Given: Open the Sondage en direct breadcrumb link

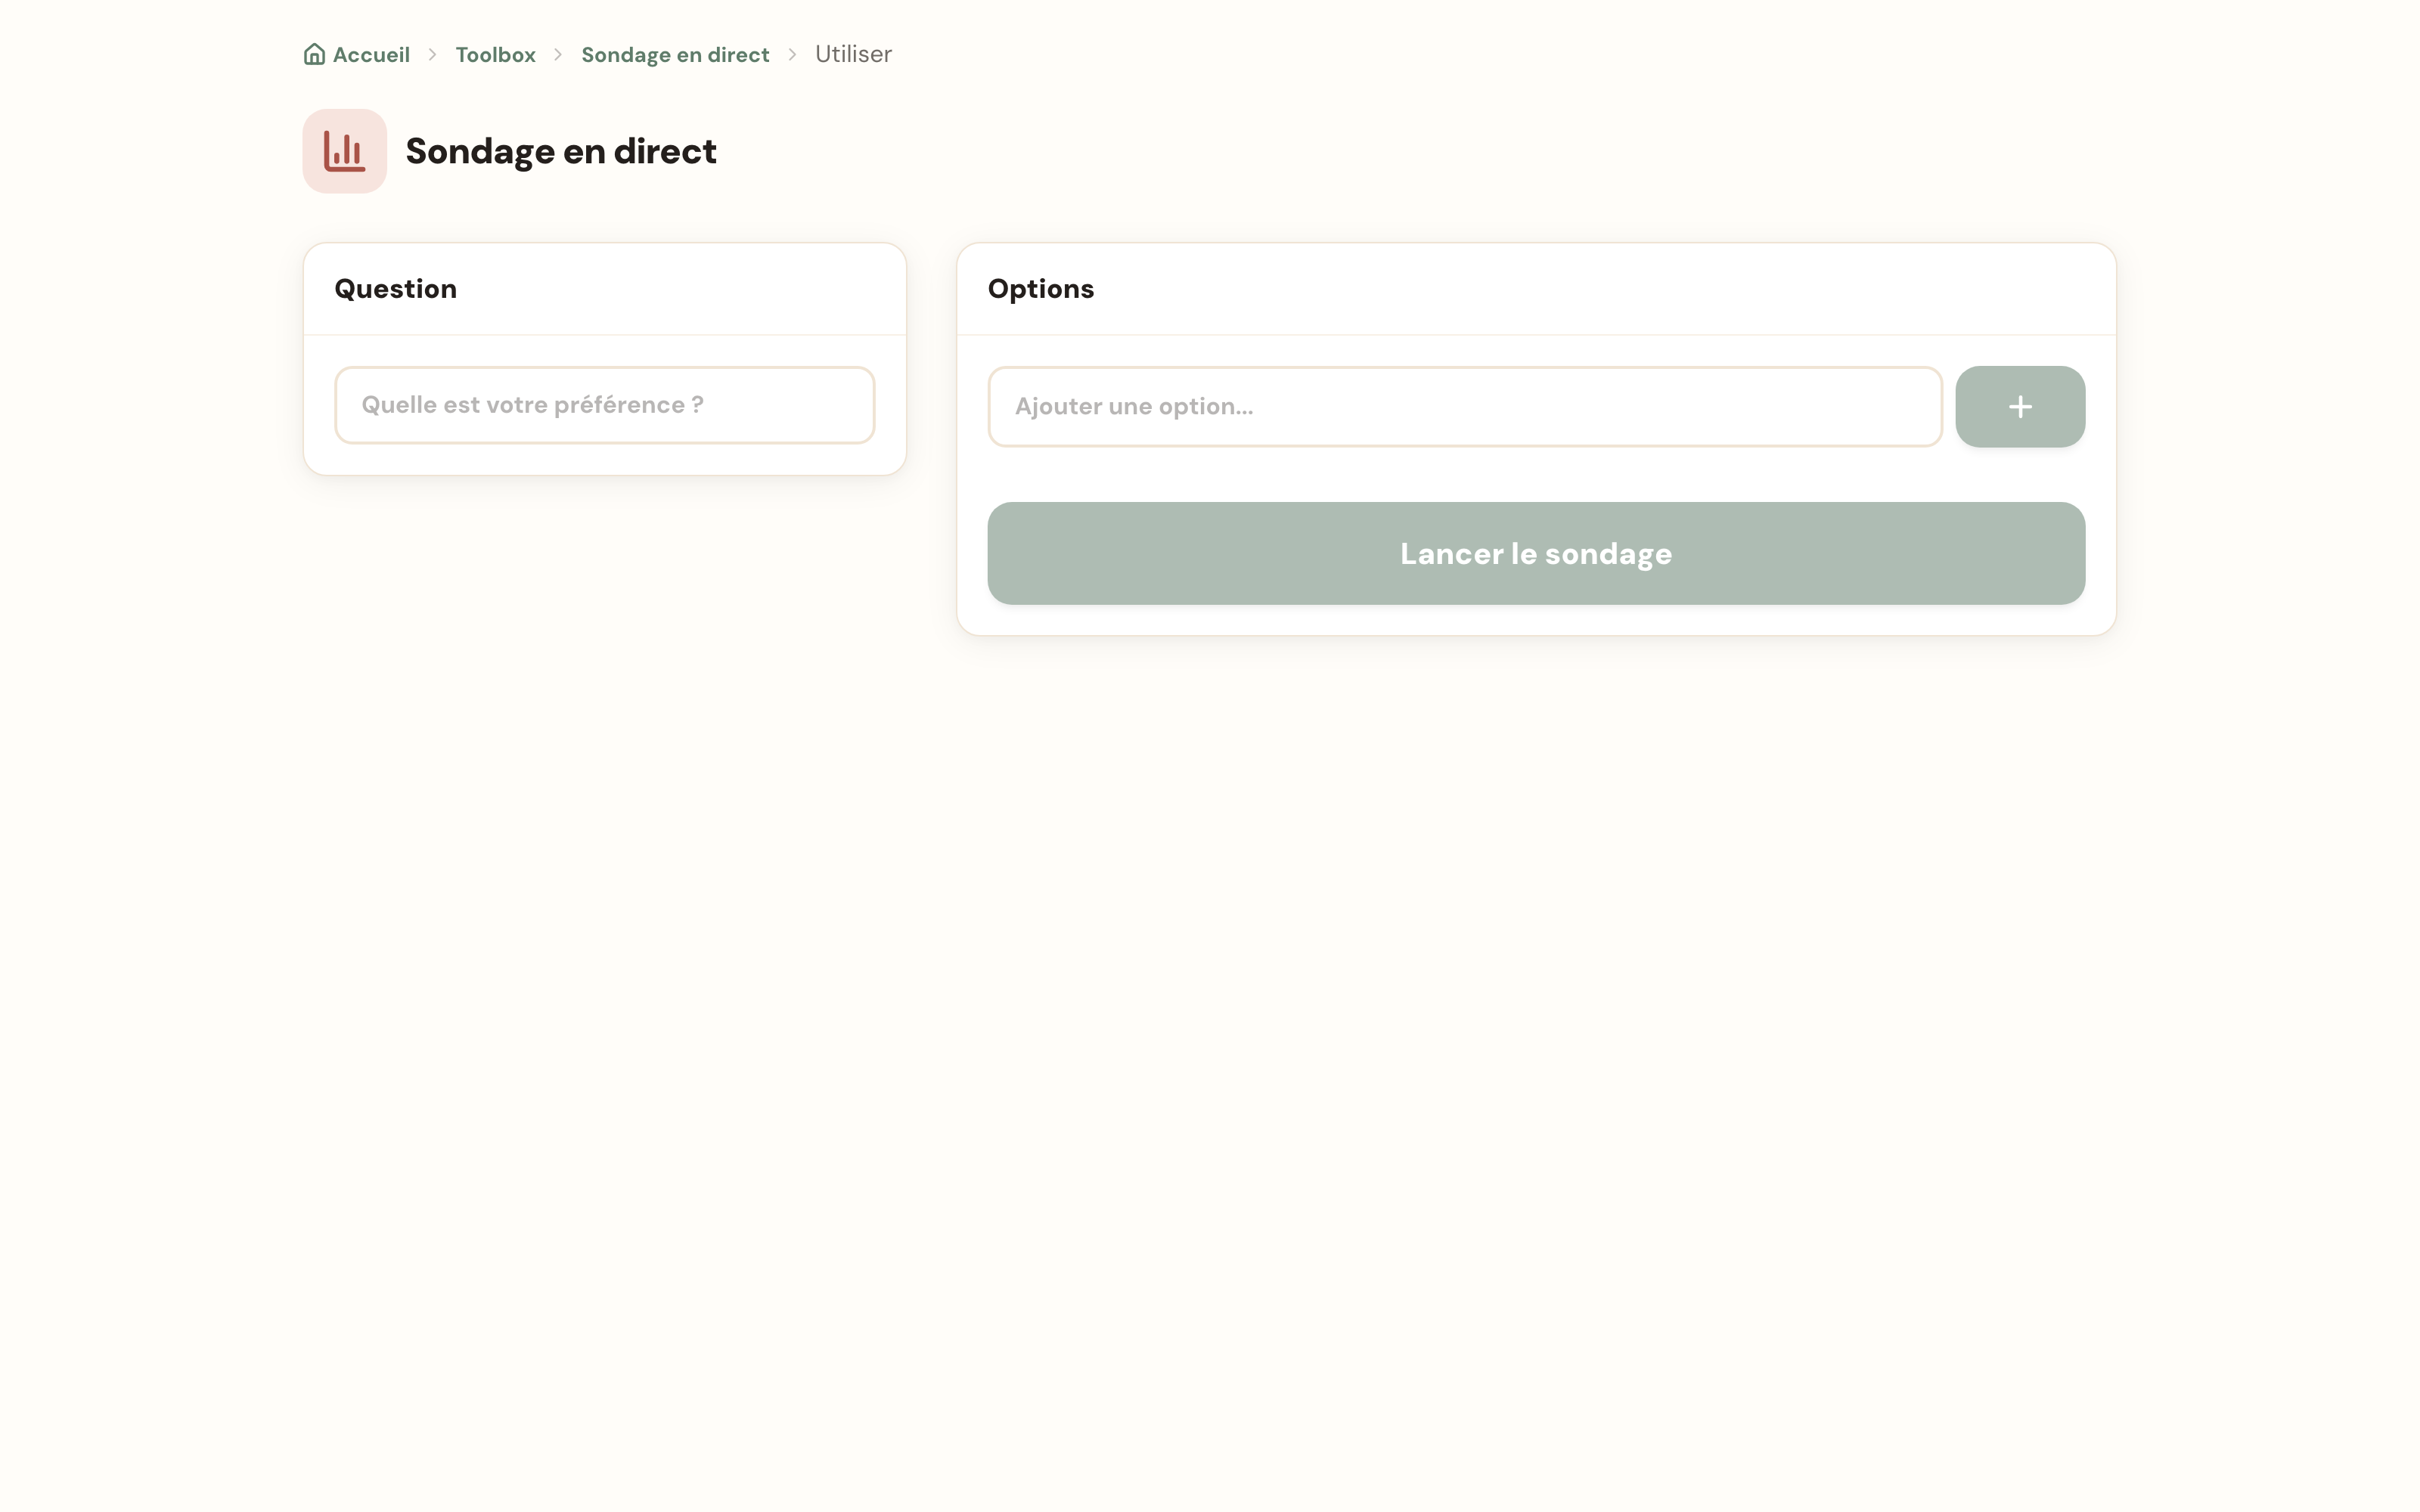Looking at the screenshot, I should coord(675,55).
